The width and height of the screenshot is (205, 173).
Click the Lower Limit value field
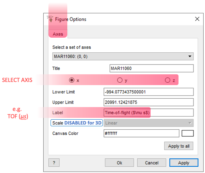[x=149, y=92]
